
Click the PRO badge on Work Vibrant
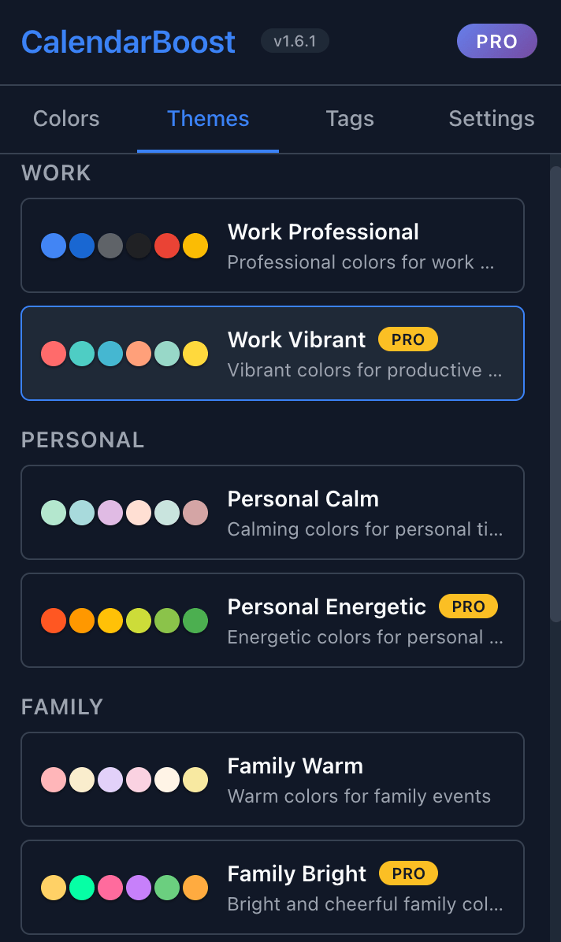click(407, 339)
